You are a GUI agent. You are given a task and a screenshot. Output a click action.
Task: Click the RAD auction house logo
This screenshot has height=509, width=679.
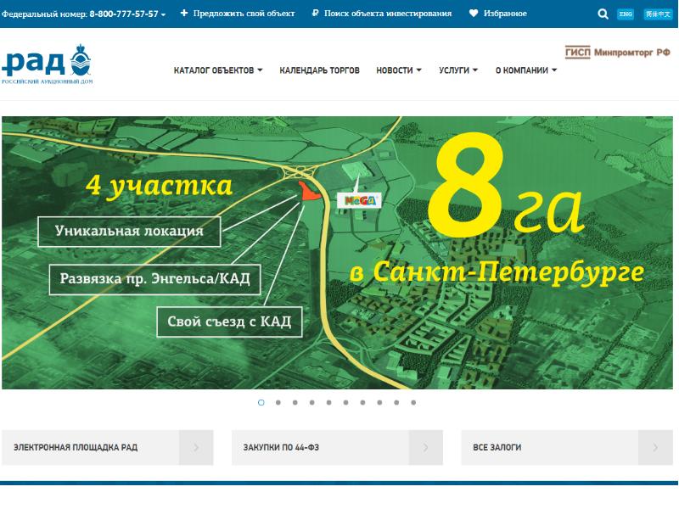click(47, 63)
